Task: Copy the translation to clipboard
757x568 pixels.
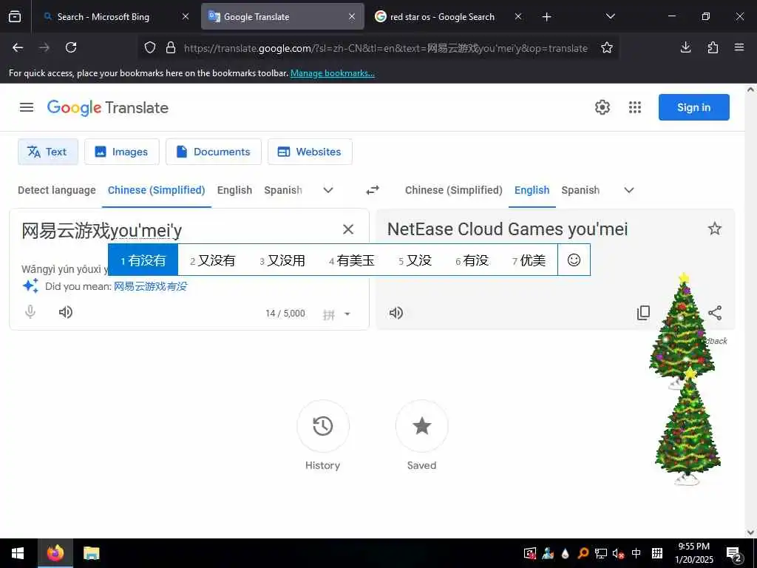Action: [x=643, y=313]
